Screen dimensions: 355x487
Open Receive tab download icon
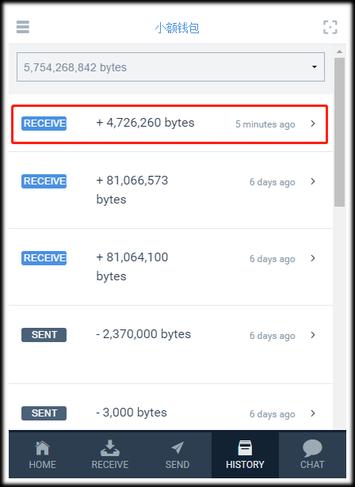(109, 448)
